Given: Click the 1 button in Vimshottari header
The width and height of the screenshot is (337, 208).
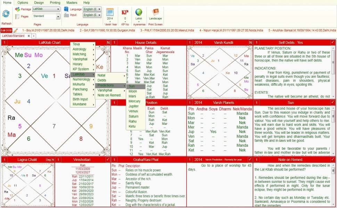Looking at the screenshot, I should [x=58, y=160].
